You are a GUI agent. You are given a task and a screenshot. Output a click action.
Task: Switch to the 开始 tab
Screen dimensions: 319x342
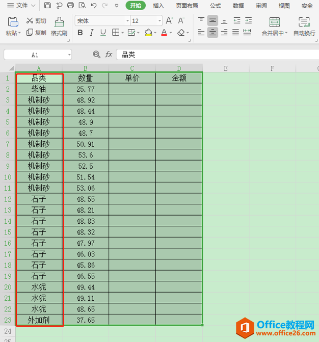136,6
